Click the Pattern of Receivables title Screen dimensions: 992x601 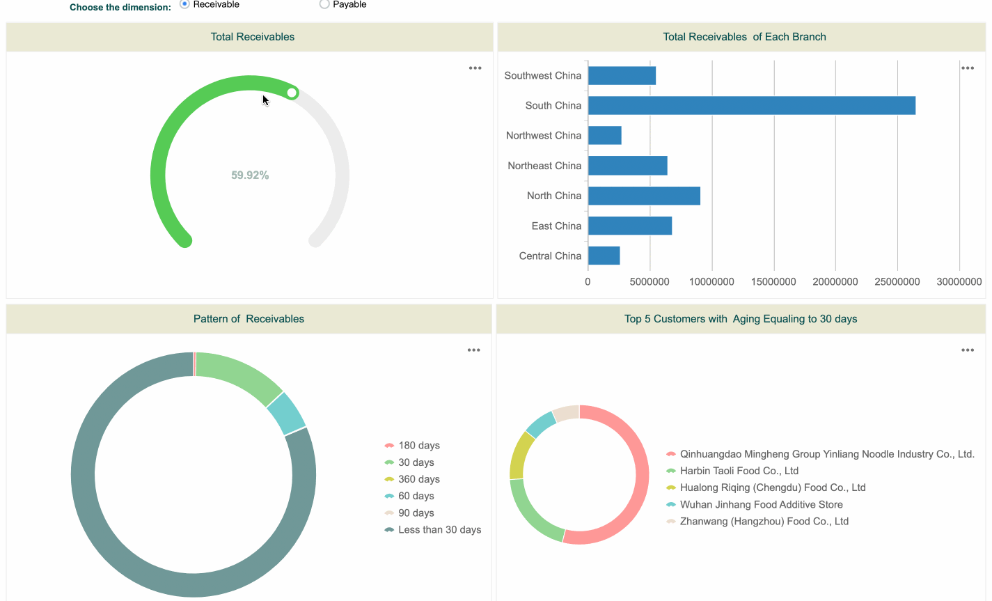[249, 319]
